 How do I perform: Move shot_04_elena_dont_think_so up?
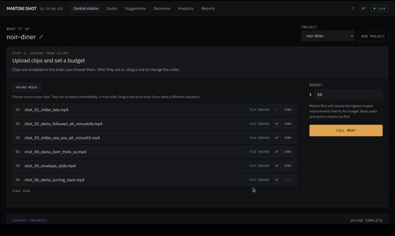pos(276,152)
